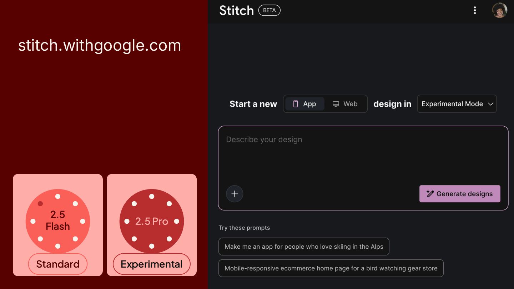Viewport: 514px width, 289px height.
Task: Click the stitch.withgoogle.com text
Action: 100,46
